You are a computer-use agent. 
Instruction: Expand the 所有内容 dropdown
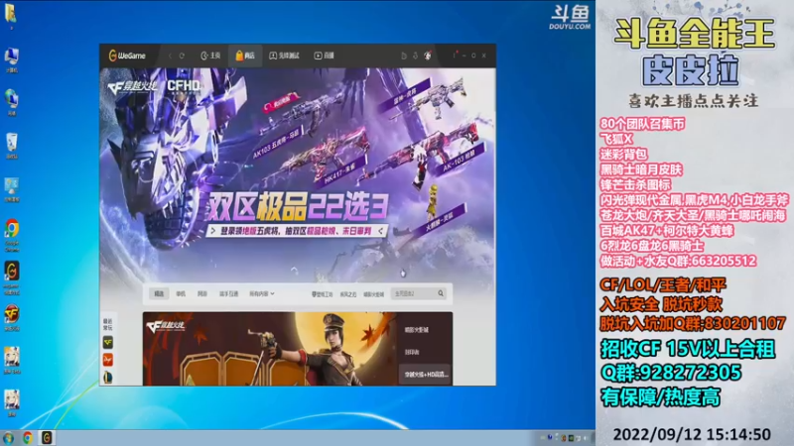pos(262,293)
